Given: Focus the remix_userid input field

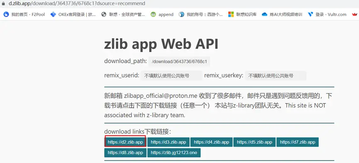Looking at the screenshot, I should [171, 76].
